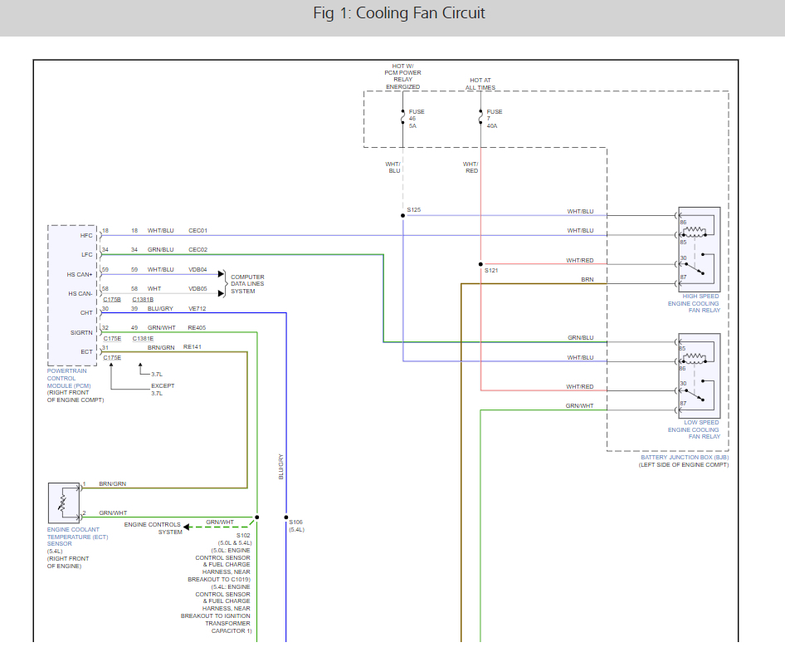Select the S125 splice point dot
The image size is (785, 667).
402,215
